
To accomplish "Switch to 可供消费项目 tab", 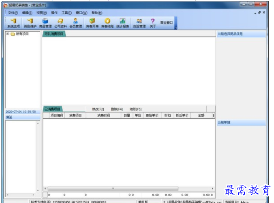I will click(54, 34).
